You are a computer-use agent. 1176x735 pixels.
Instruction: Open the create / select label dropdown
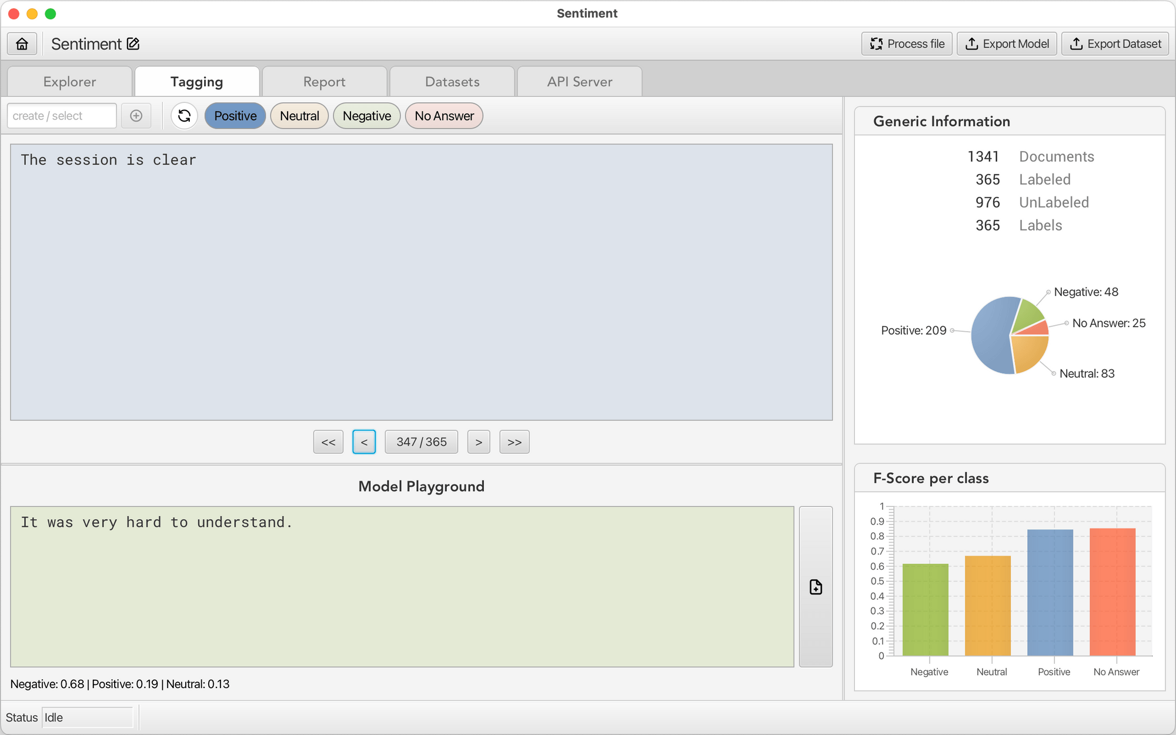(61, 116)
